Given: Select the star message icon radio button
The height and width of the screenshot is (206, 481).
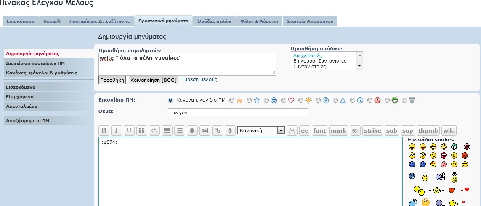Looking at the screenshot, I should coord(249,100).
